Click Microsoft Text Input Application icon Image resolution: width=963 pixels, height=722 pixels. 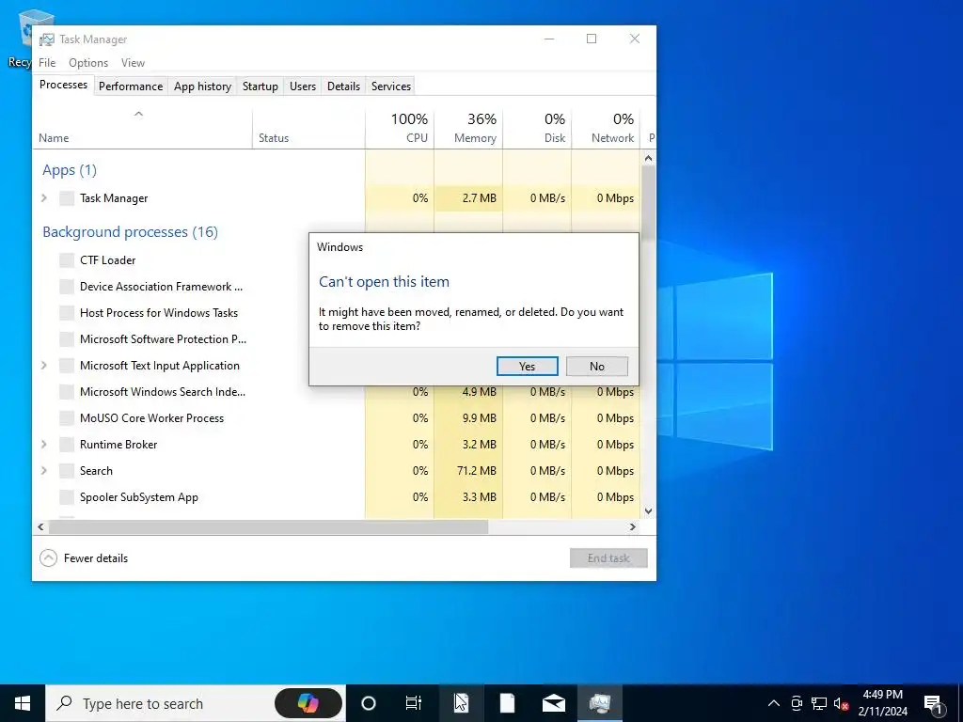(x=67, y=366)
